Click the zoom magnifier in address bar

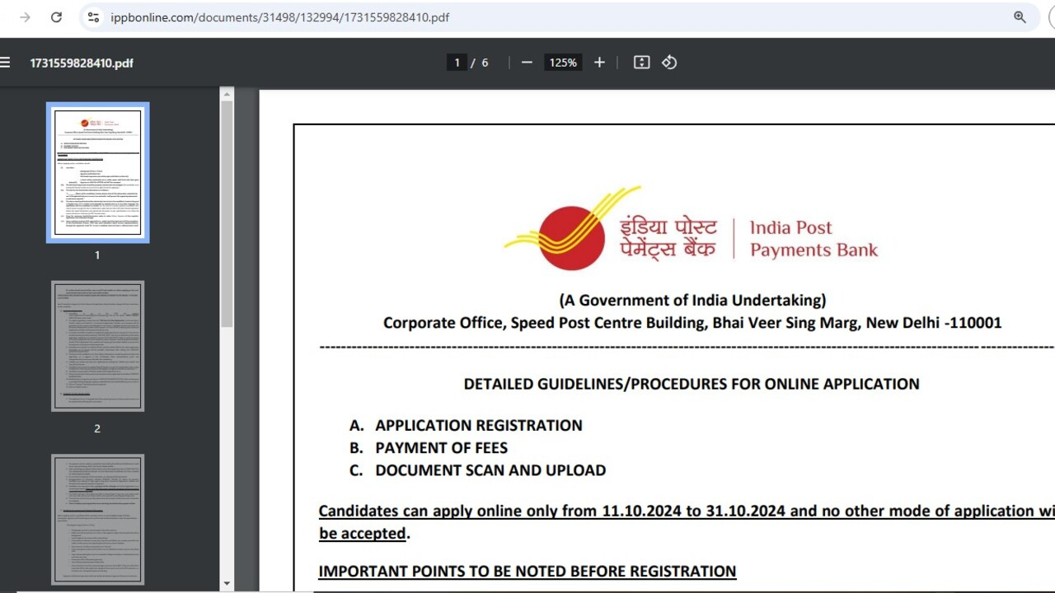point(1020,17)
